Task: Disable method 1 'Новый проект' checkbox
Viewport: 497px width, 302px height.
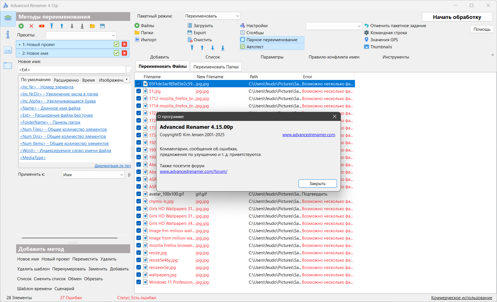Action: tap(116, 44)
